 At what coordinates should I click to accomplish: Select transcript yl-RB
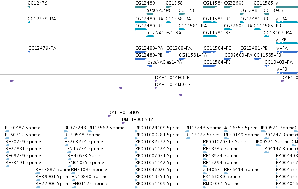pyautogui.click(x=281, y=40)
